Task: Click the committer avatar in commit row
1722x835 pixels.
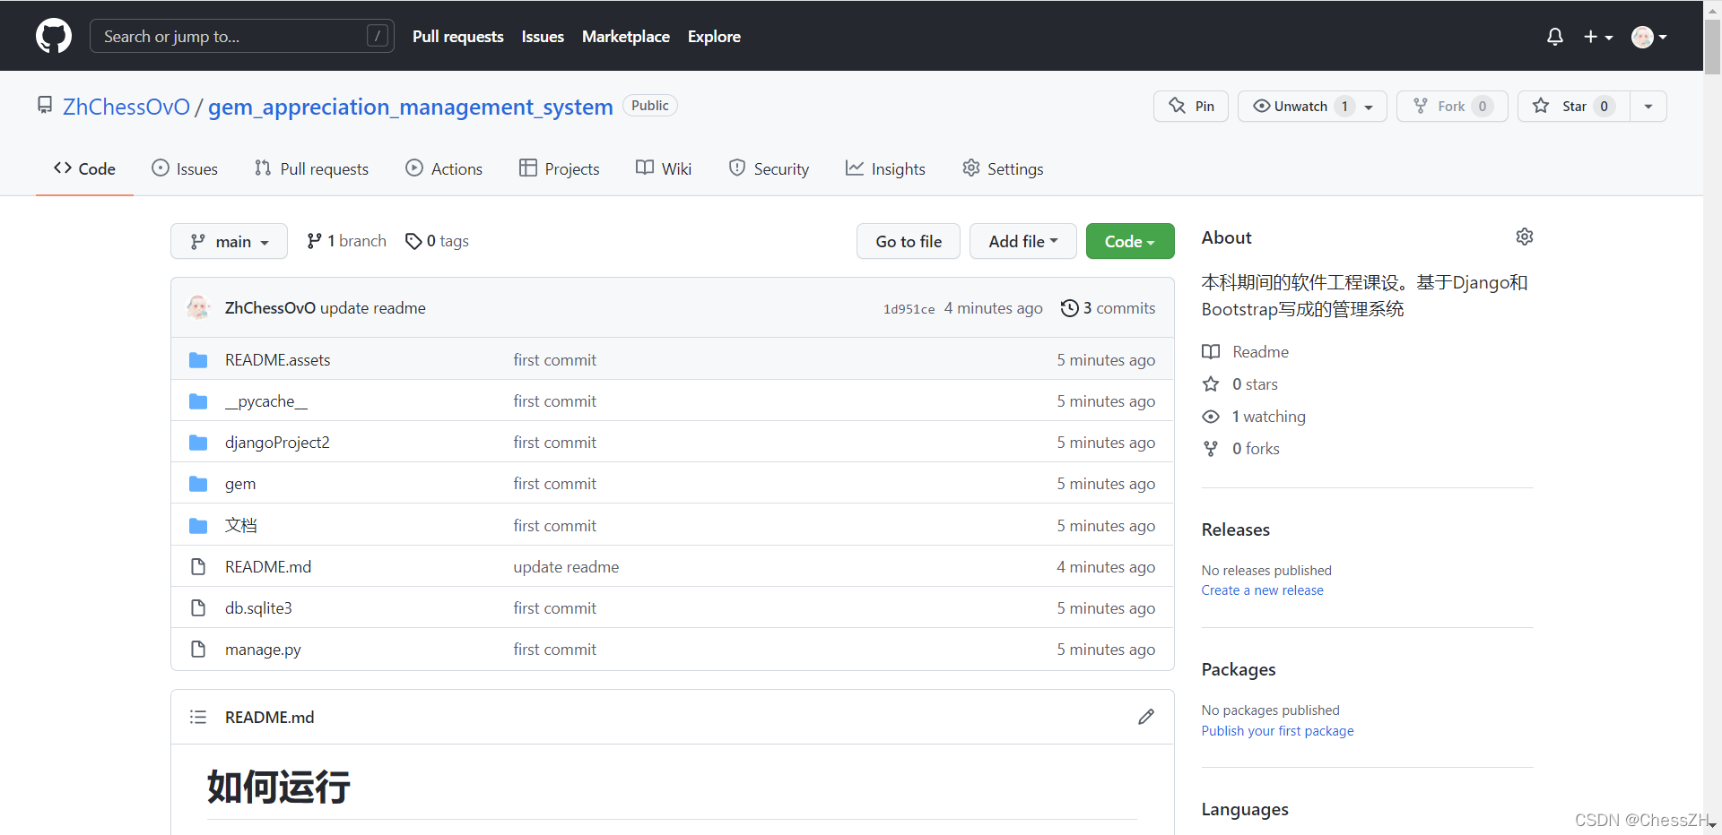Action: tap(198, 307)
